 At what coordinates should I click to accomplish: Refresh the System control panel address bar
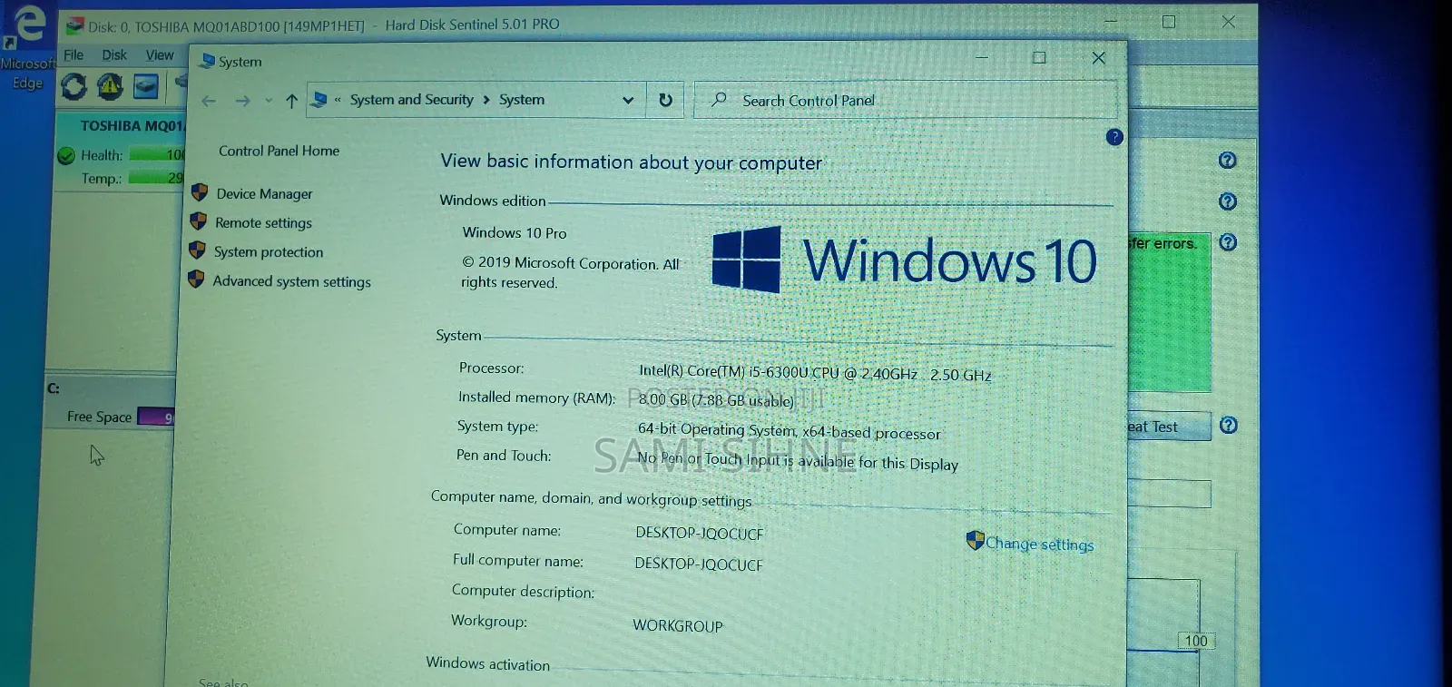(665, 101)
